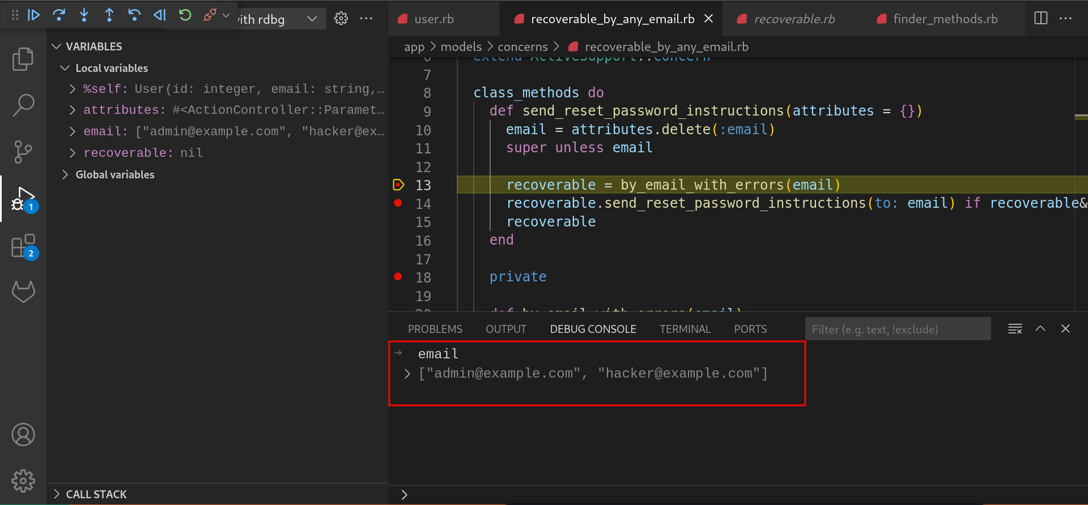Click 'models' in the breadcrumb

point(461,47)
